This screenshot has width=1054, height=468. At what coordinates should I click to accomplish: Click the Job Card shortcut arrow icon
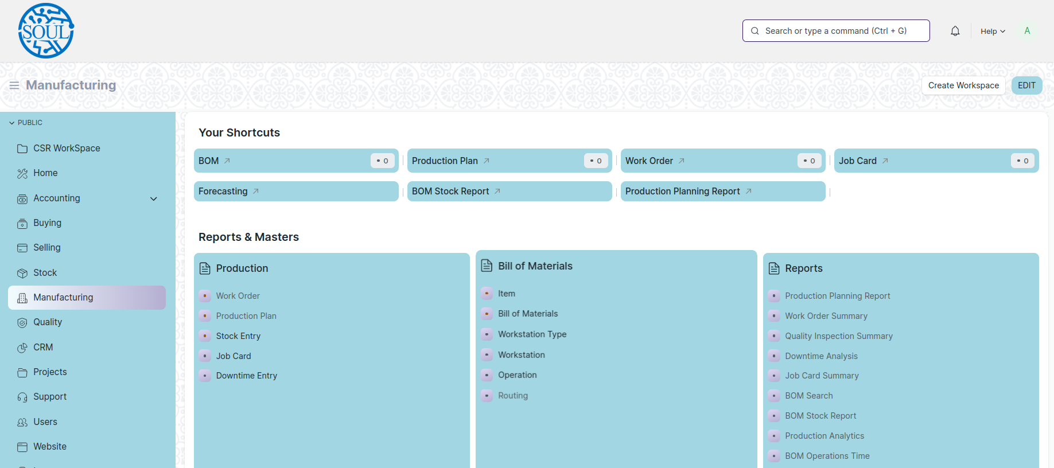tap(885, 161)
